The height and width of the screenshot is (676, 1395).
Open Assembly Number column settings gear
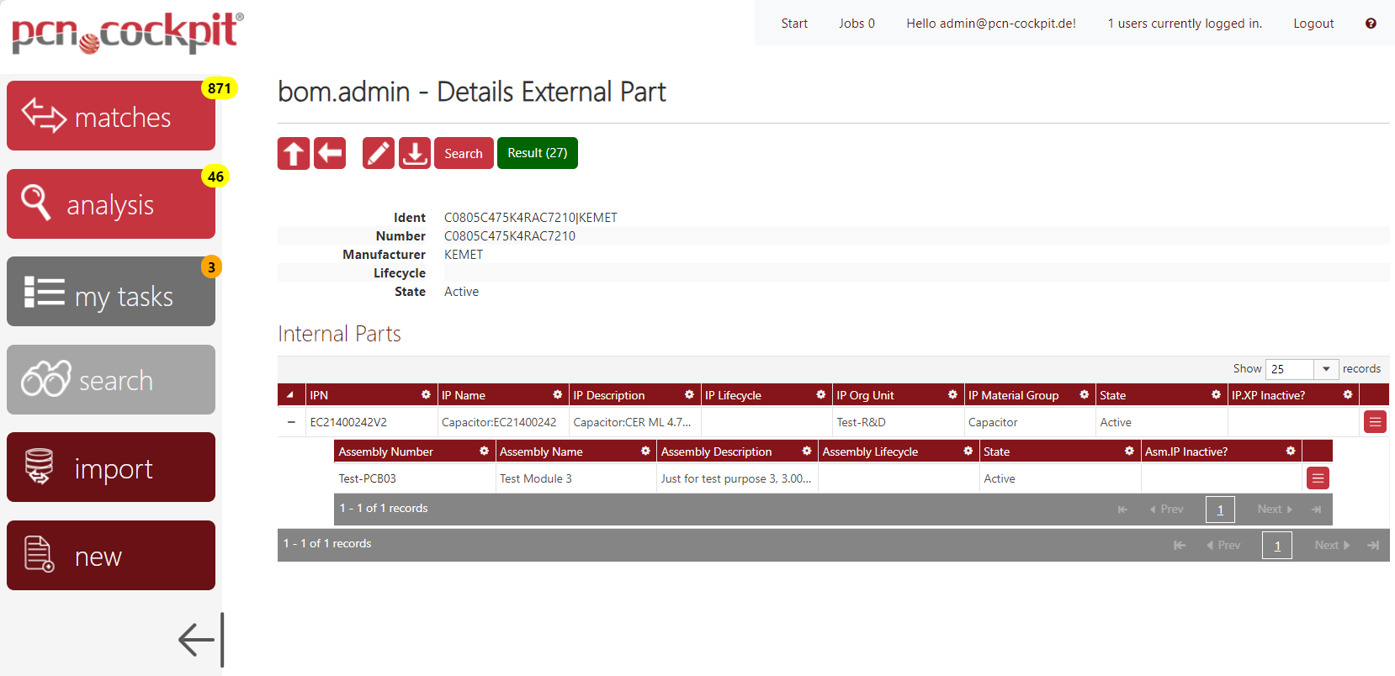click(484, 451)
